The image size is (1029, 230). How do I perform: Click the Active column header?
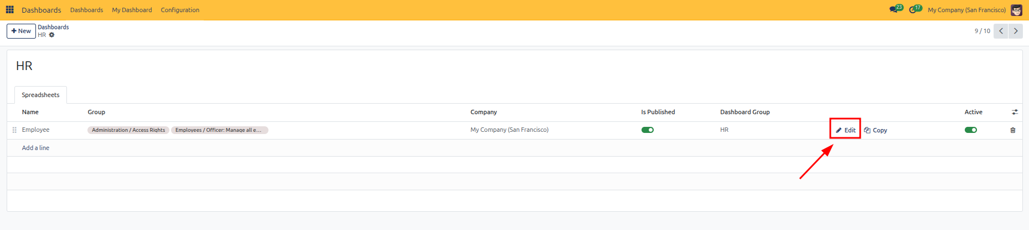(974, 112)
